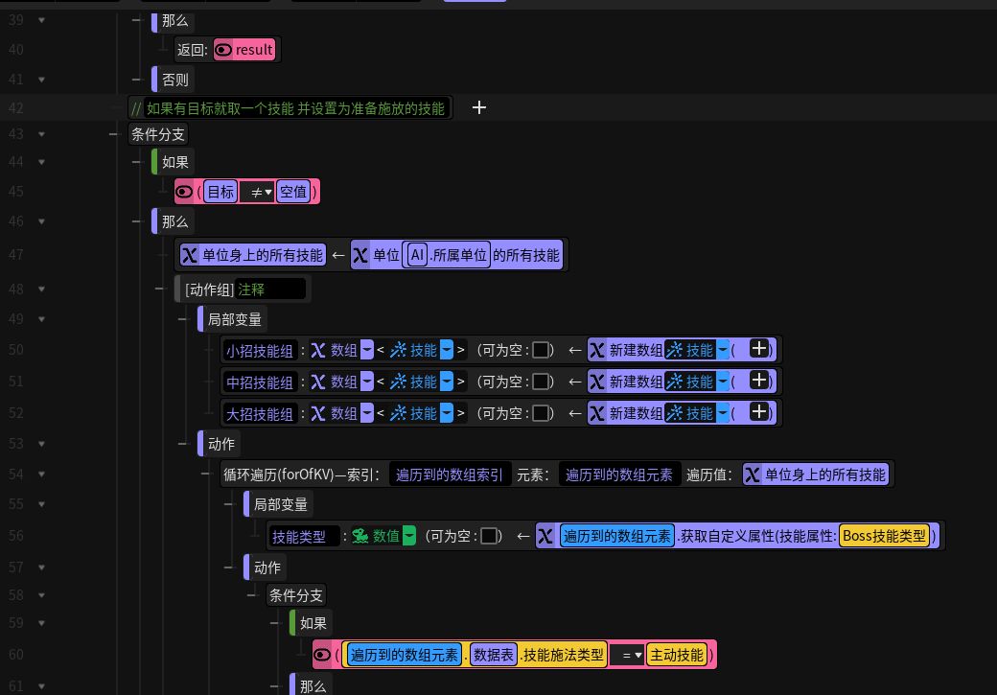Click the 新建数组 function icon in 中招技能组 row
This screenshot has width=997, height=695.
pyautogui.click(x=596, y=382)
